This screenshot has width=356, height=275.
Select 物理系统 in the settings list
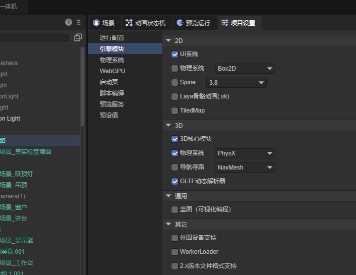[112, 60]
